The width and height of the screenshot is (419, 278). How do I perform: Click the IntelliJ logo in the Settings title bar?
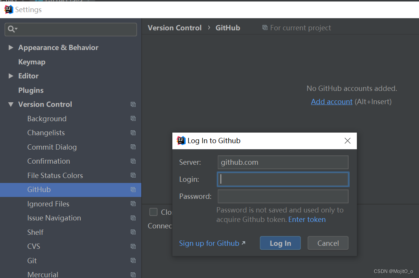(x=9, y=9)
